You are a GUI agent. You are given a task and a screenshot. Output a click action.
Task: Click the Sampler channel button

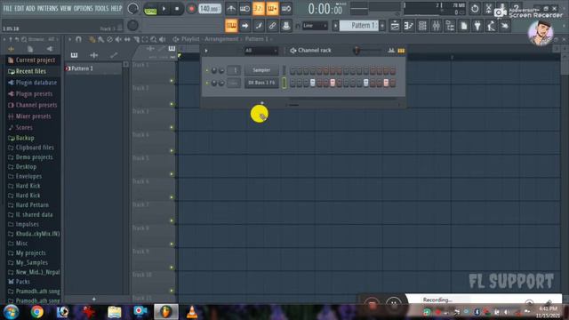(261, 70)
